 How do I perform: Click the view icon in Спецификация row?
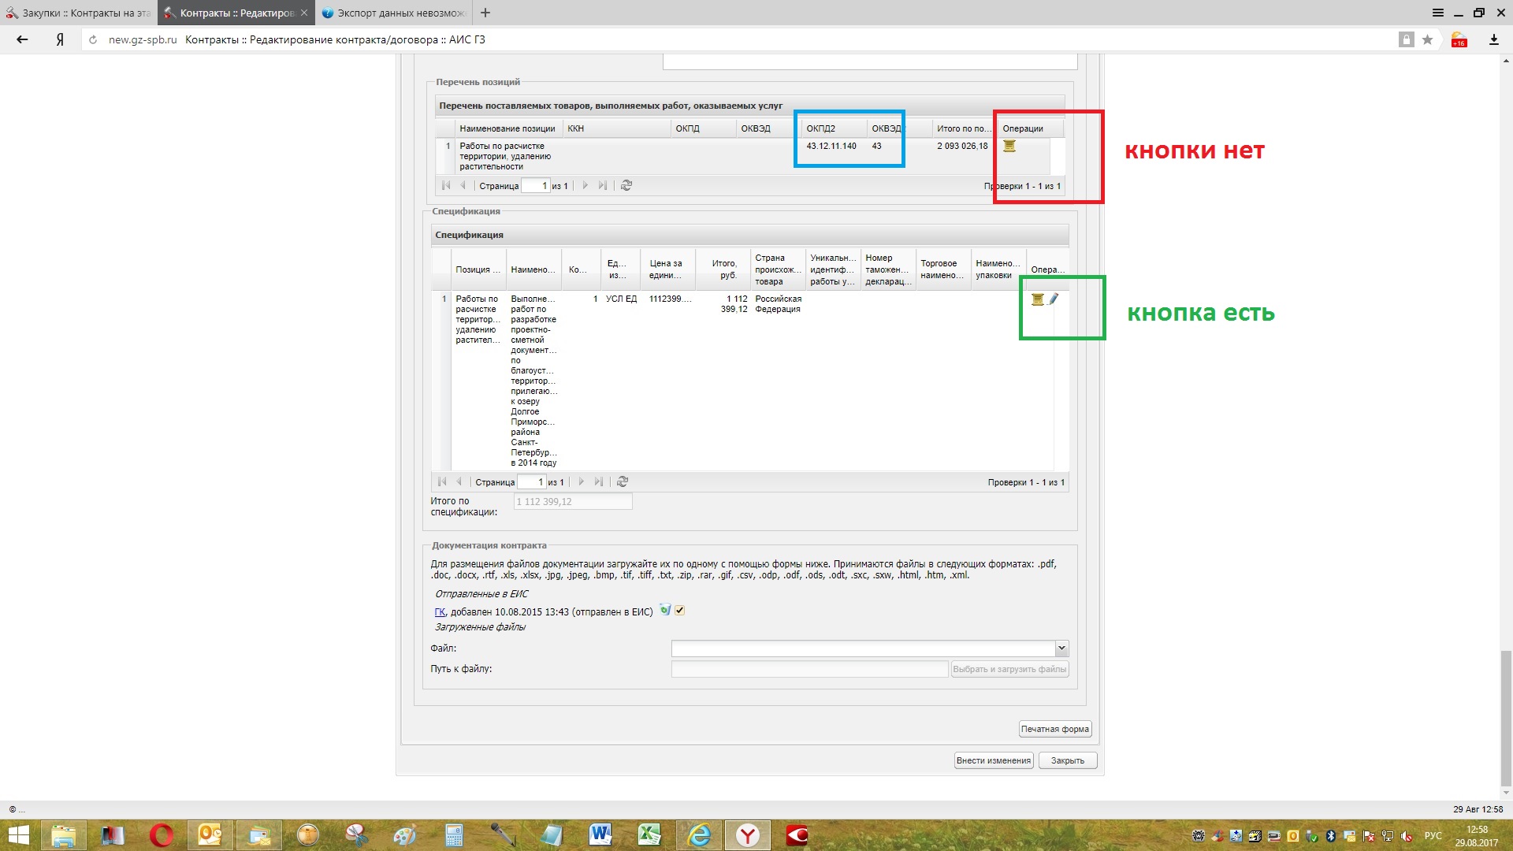point(1037,299)
